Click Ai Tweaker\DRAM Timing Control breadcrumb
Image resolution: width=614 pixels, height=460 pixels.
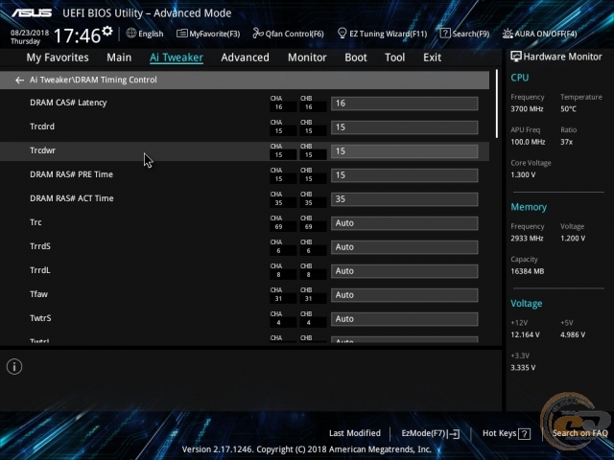click(x=93, y=80)
